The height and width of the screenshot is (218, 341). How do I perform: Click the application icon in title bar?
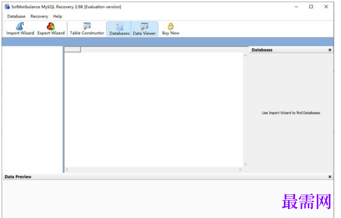7,7
